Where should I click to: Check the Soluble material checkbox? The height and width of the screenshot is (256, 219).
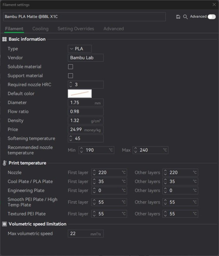point(70,67)
